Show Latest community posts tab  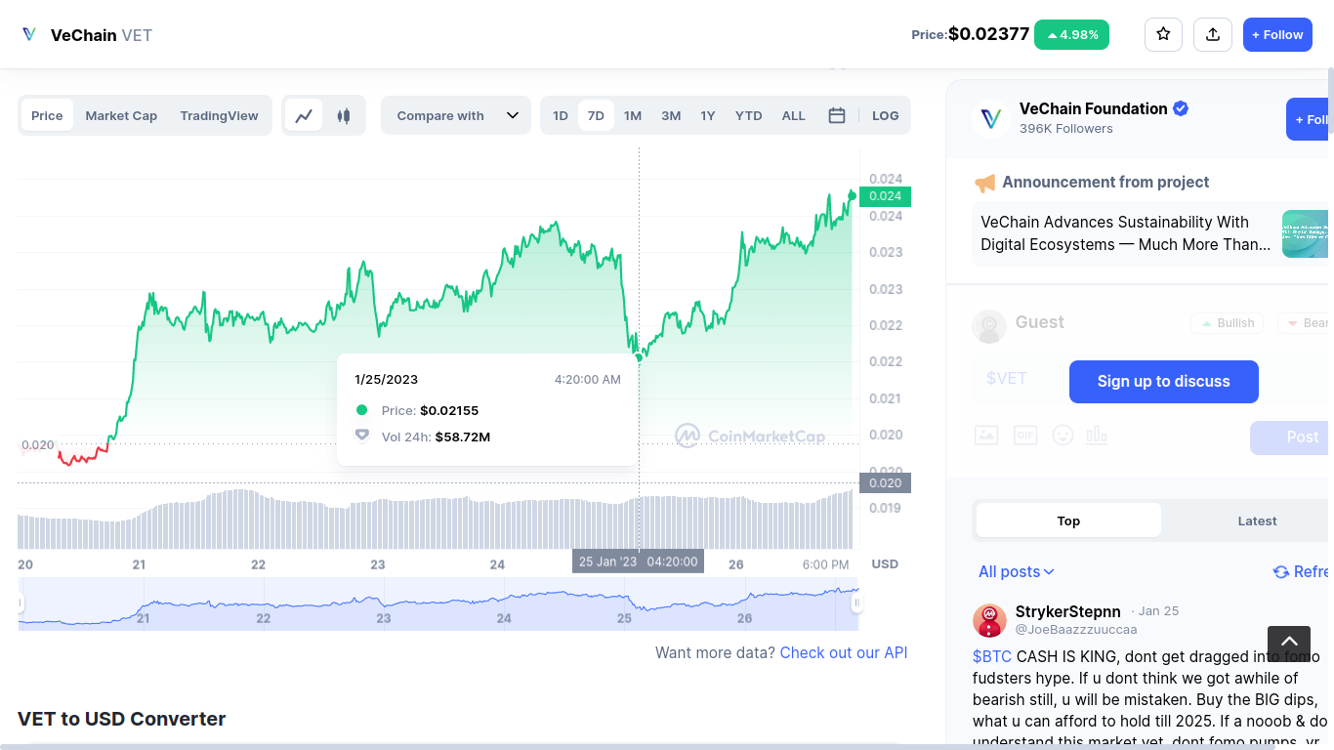[x=1257, y=521]
